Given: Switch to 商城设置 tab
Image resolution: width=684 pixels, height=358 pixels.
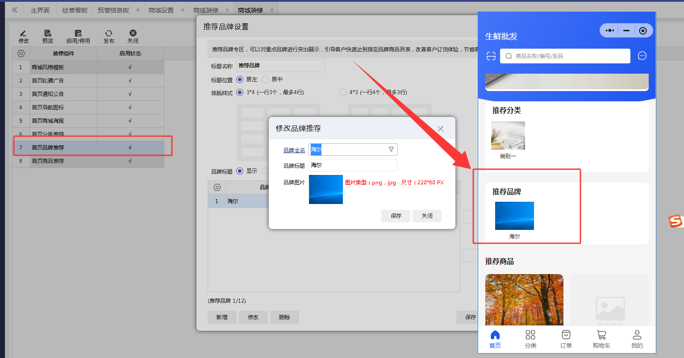Looking at the screenshot, I should click(161, 10).
